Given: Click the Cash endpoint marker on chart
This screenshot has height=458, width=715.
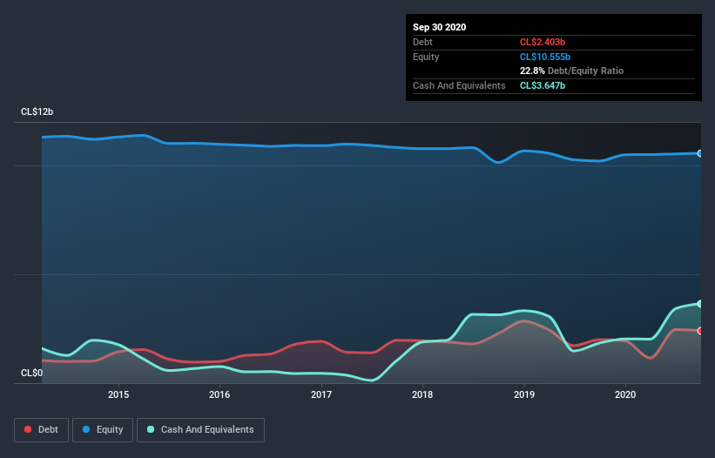Looking at the screenshot, I should pyautogui.click(x=700, y=304).
